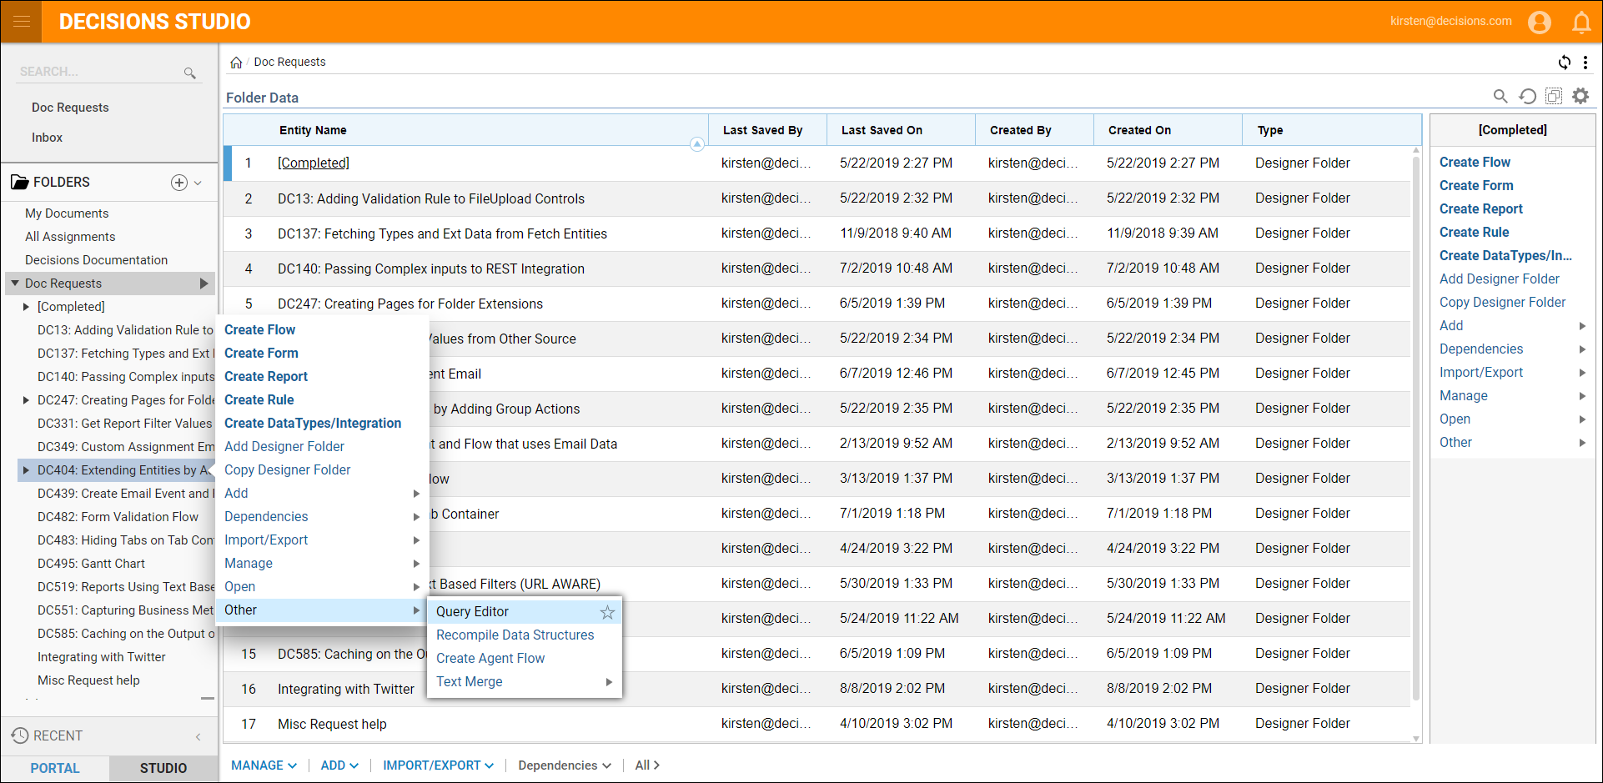Select Create Flow in context menu
Viewport: 1603px width, 783px height.
tap(259, 330)
